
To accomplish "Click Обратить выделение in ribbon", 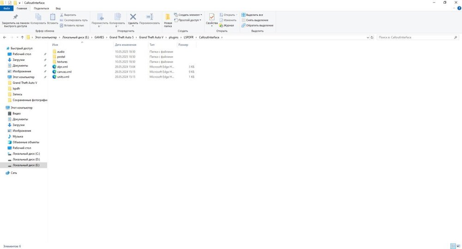I will 257,25.
